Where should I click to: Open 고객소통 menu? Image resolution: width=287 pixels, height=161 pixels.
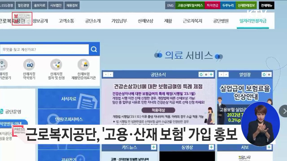pos(66,21)
